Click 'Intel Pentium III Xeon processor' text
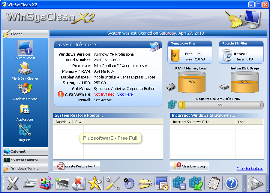Image resolution: width=270 pixels, height=193 pixels. pos(120,66)
